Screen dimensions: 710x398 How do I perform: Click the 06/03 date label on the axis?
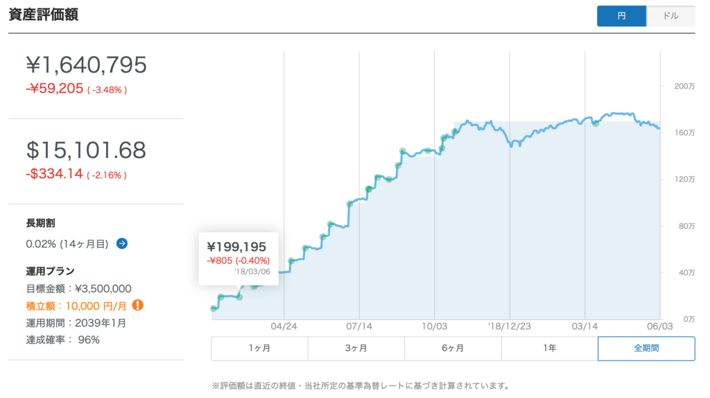[660, 326]
